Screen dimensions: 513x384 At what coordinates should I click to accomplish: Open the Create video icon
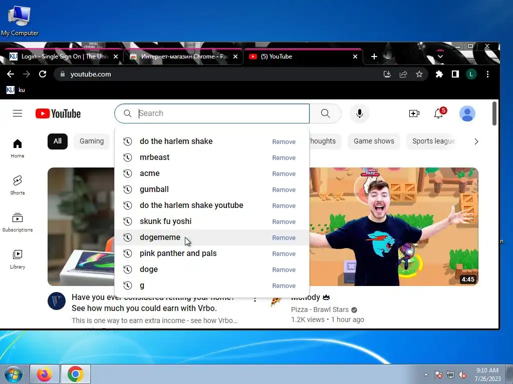pyautogui.click(x=414, y=113)
